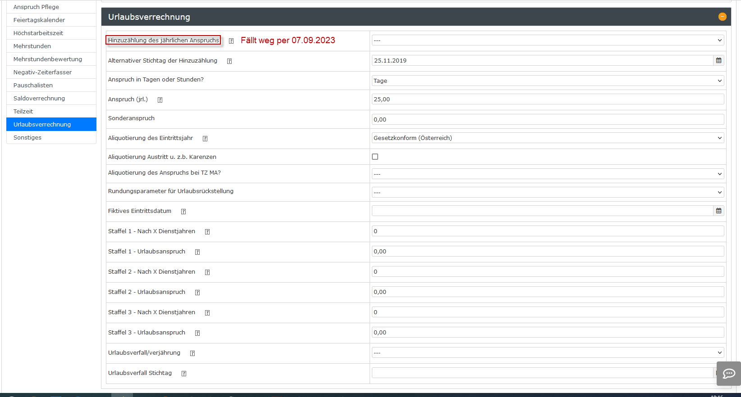Open calendar picker for Fiktives Eintrittsdatum

tap(718, 211)
